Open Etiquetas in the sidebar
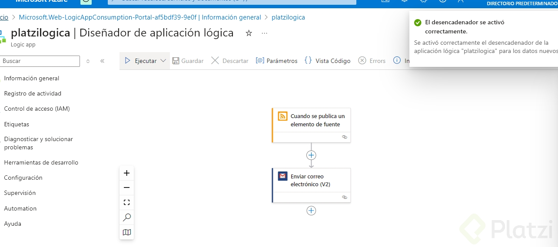Image resolution: width=558 pixels, height=247 pixels. pyautogui.click(x=17, y=124)
